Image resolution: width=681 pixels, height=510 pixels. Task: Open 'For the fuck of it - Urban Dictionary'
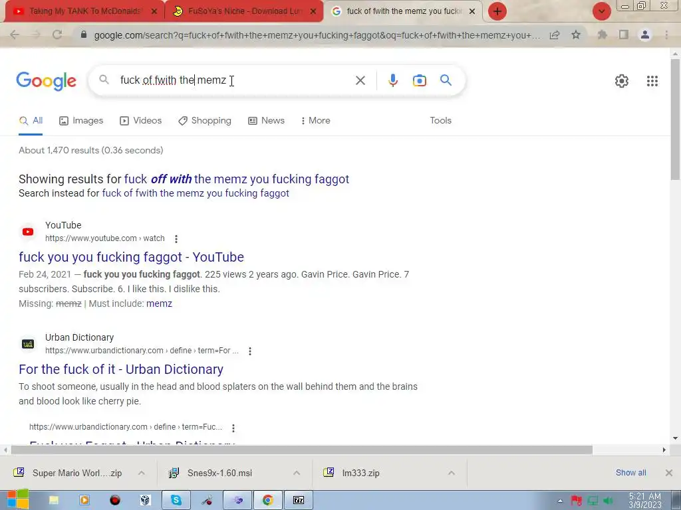(121, 369)
